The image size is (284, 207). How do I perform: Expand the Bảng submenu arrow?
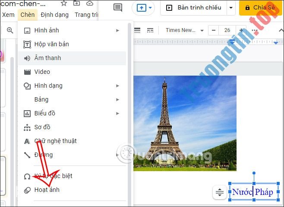click(x=118, y=99)
